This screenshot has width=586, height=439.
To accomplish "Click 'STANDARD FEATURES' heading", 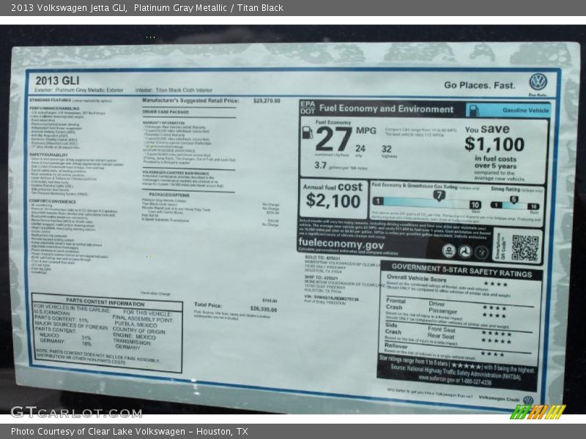I will click(50, 100).
